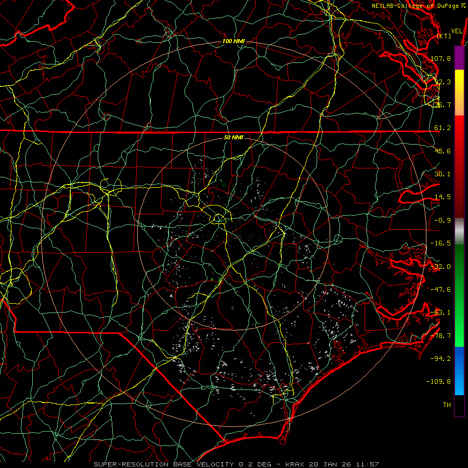The image size is (468, 468).
Task: Pick the green segment of the color bar
Action: (459, 295)
